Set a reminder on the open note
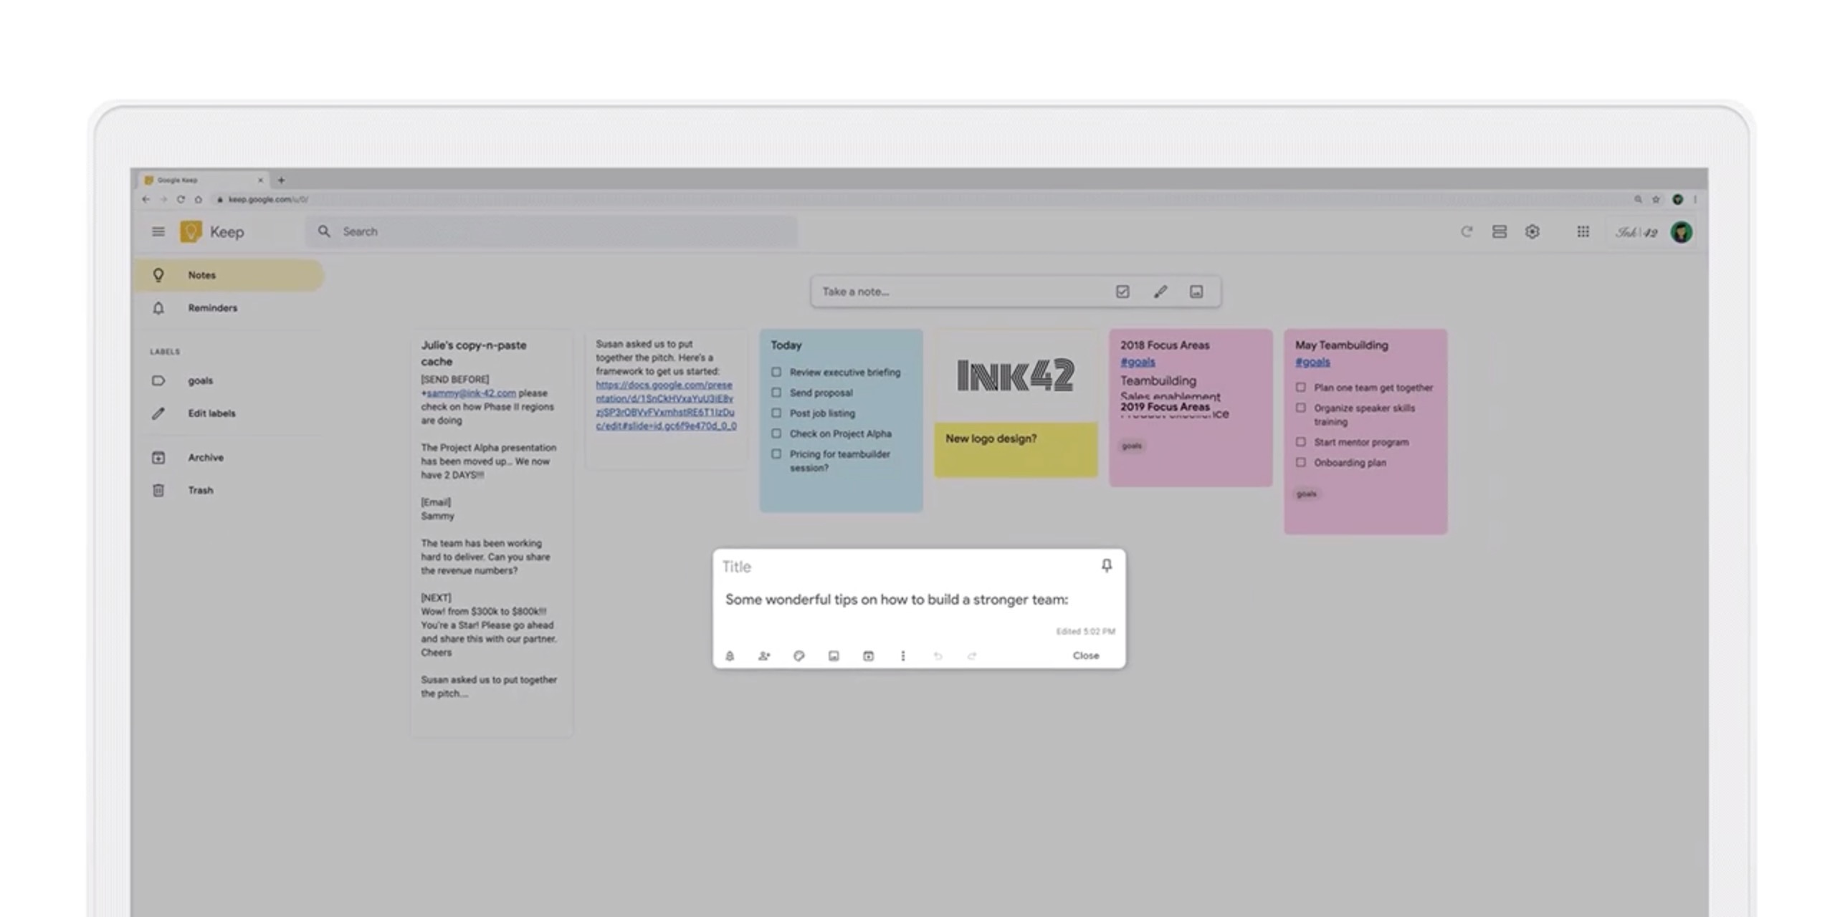 tap(730, 656)
